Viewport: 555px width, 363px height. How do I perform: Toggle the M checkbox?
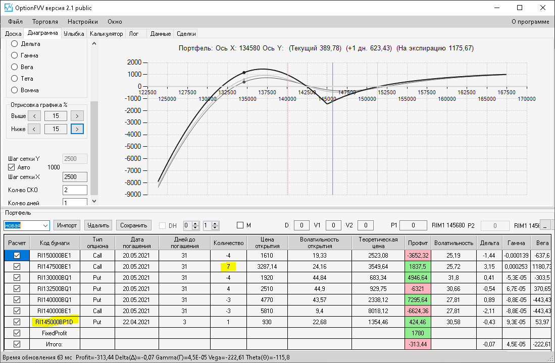pyautogui.click(x=240, y=225)
